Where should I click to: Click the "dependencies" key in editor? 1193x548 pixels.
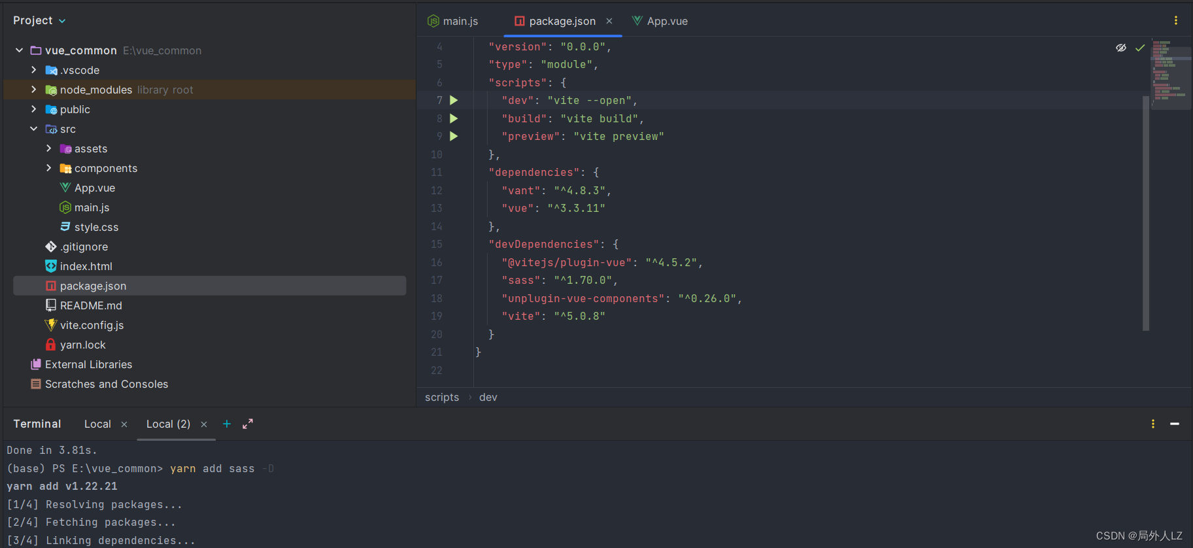pos(534,172)
